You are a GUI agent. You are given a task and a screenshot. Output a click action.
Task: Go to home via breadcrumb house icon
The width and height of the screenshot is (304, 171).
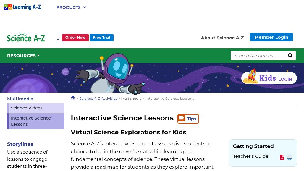[x=73, y=98]
